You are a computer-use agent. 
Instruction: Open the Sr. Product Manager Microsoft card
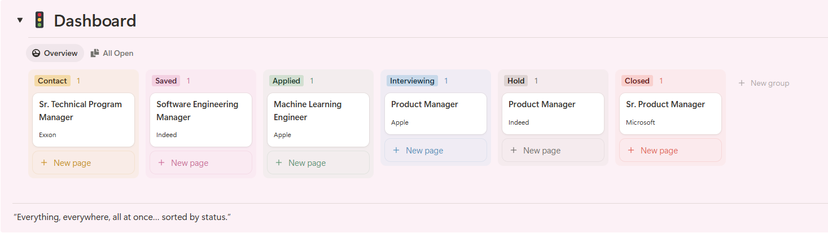click(x=671, y=113)
